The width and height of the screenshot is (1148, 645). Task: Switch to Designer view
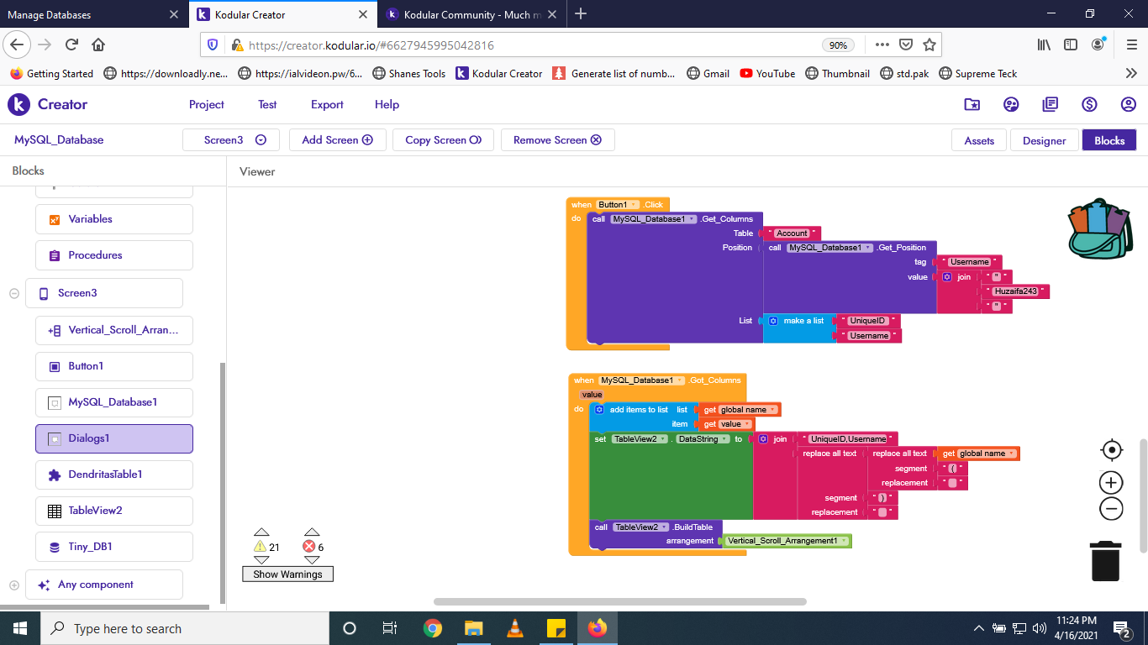coord(1044,140)
